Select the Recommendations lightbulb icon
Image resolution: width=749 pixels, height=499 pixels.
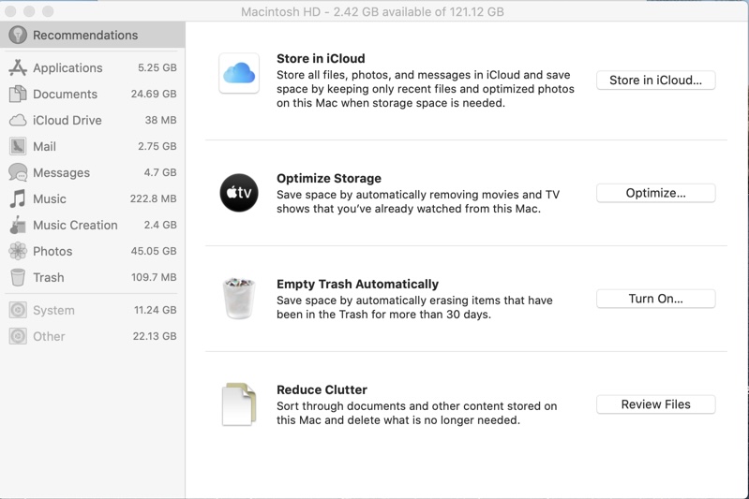[x=18, y=36]
